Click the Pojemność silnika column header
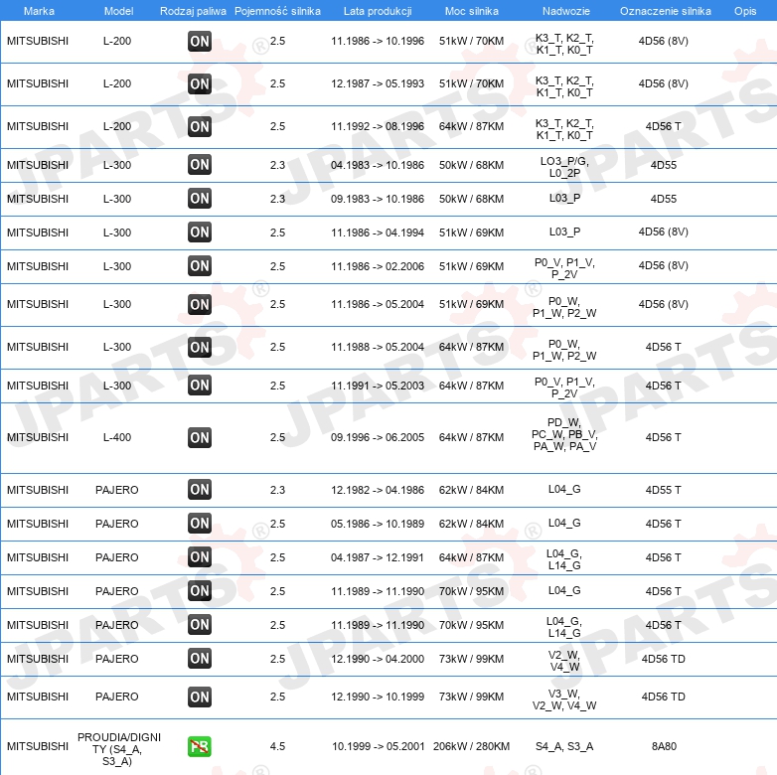The width and height of the screenshot is (777, 775). pos(277,11)
